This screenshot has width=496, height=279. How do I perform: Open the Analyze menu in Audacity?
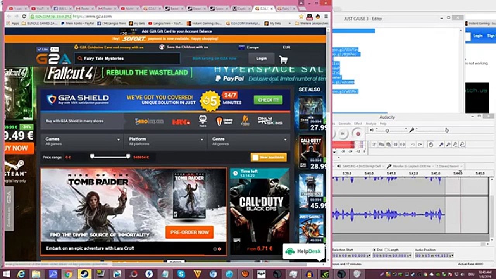pyautogui.click(x=371, y=124)
